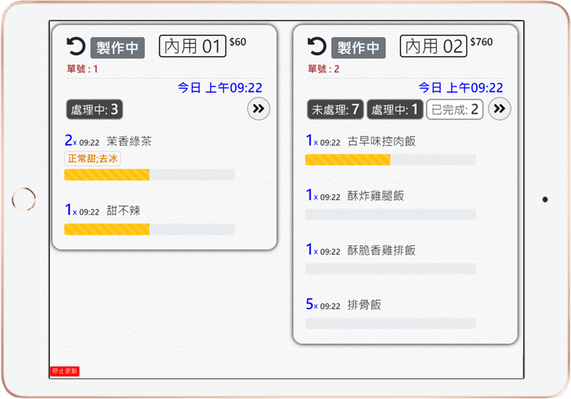Viewport: 571px width, 399px height.
Task: Expand order 02 with double-chevron button
Action: click(x=500, y=109)
